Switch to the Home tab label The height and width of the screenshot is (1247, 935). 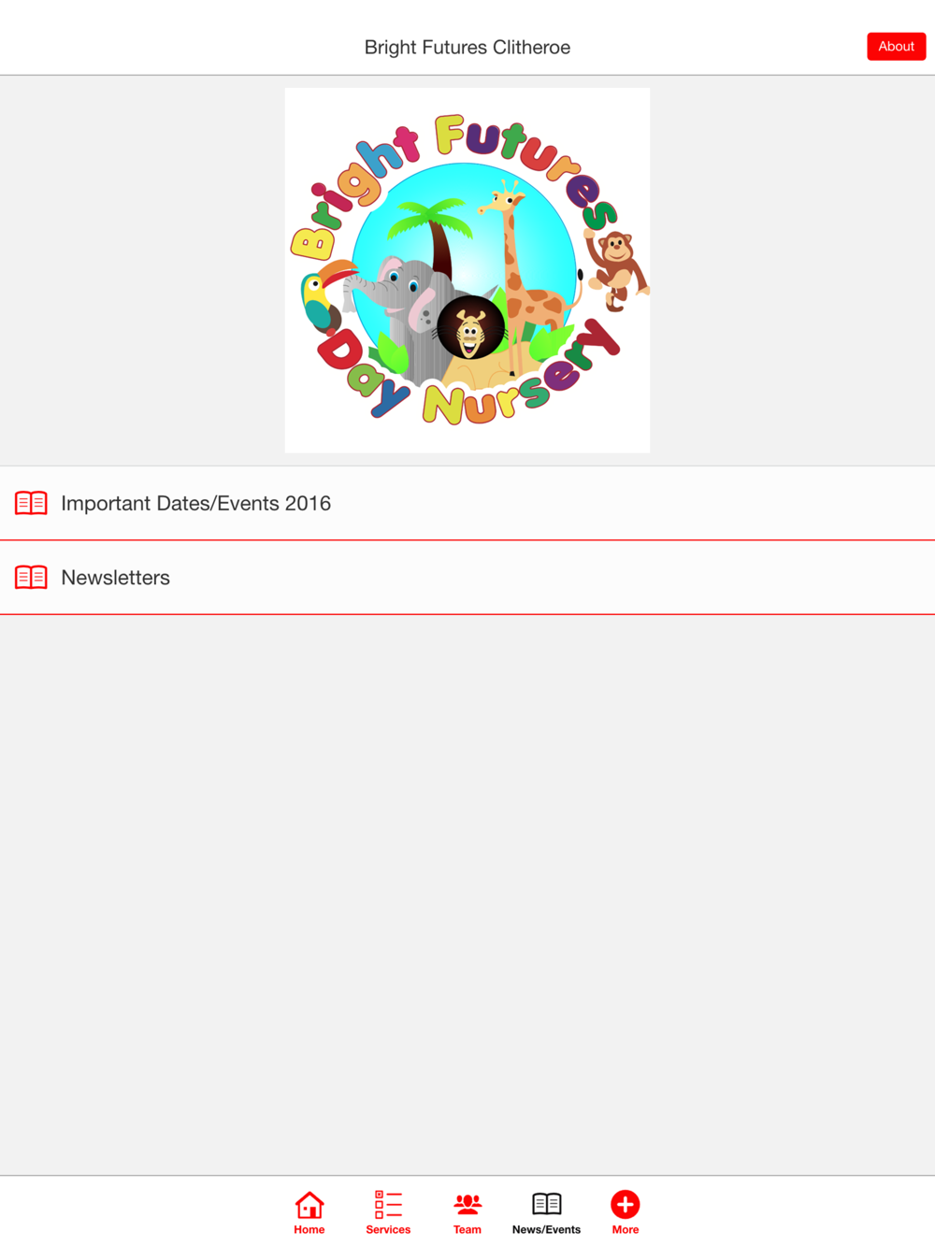coord(309,1229)
